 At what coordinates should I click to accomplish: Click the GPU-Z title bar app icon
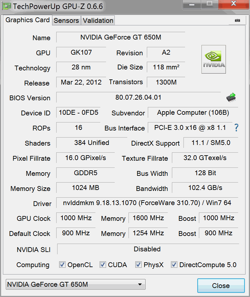coord(6,6)
